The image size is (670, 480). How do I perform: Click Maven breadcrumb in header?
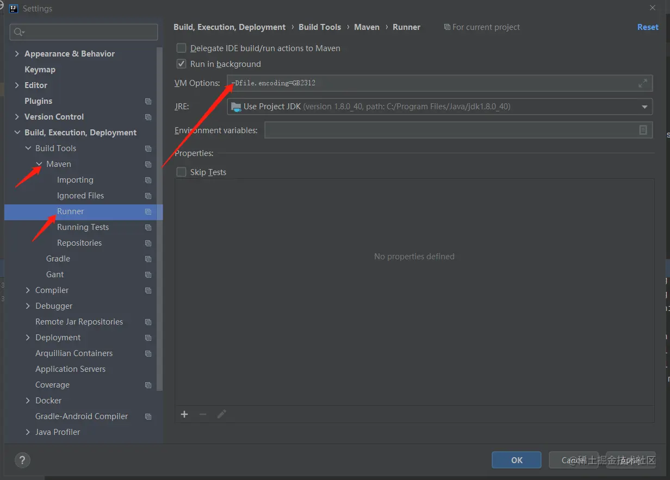tap(367, 27)
